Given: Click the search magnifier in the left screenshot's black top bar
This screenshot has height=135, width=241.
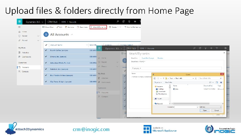Looking at the screenshot, I should (x=118, y=21).
